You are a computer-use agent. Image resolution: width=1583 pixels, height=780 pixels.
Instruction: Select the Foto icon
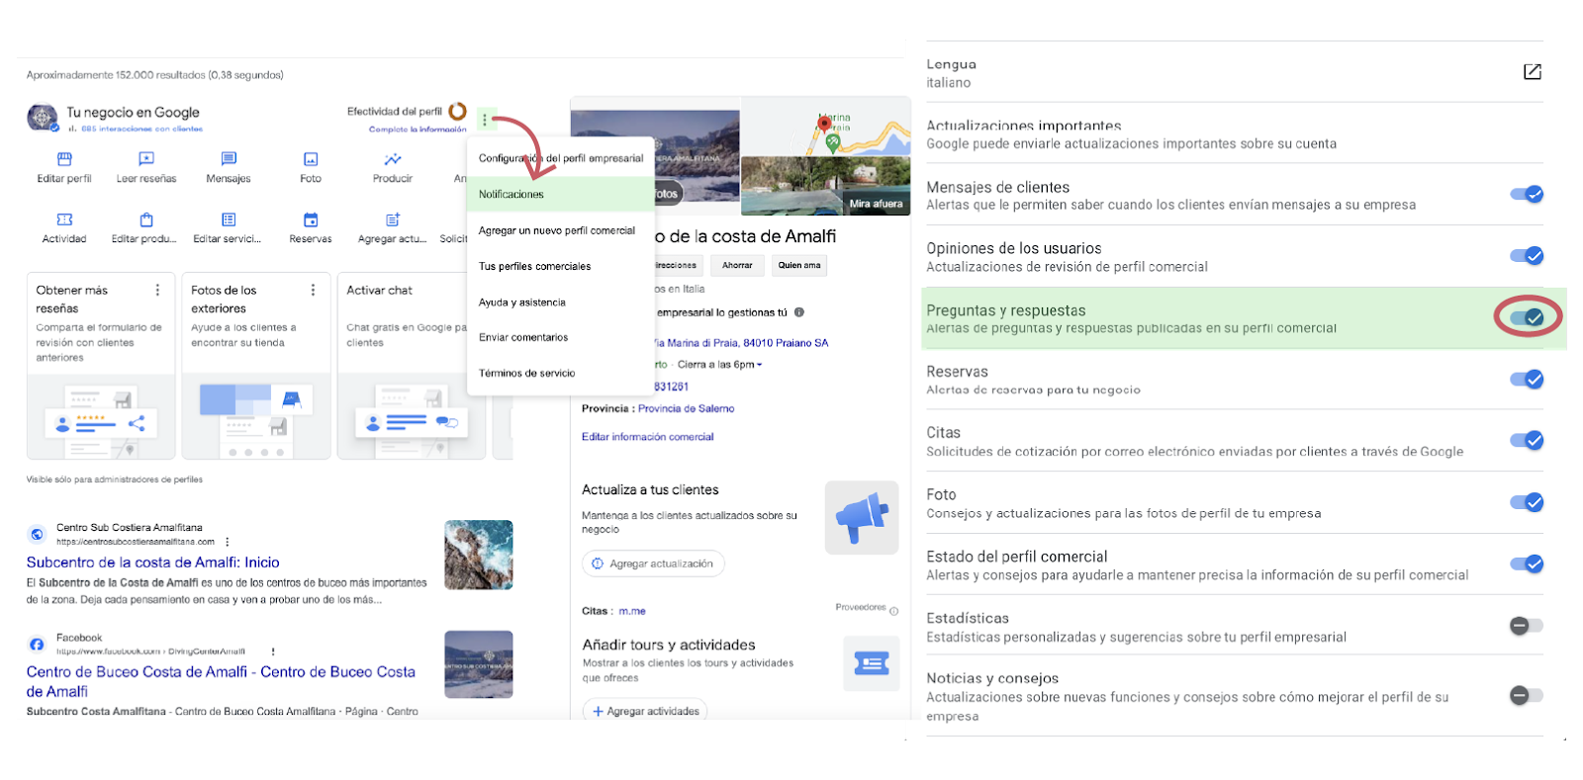(311, 159)
